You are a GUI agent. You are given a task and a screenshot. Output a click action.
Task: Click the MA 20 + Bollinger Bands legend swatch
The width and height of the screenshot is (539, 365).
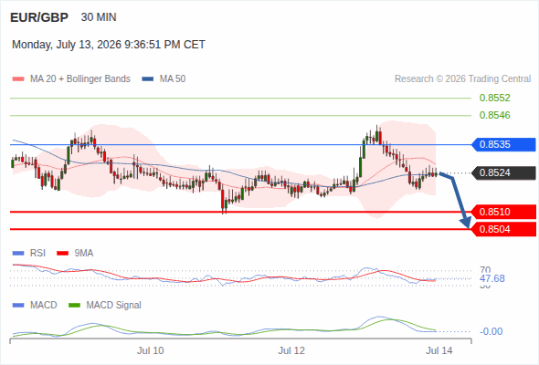pos(18,79)
